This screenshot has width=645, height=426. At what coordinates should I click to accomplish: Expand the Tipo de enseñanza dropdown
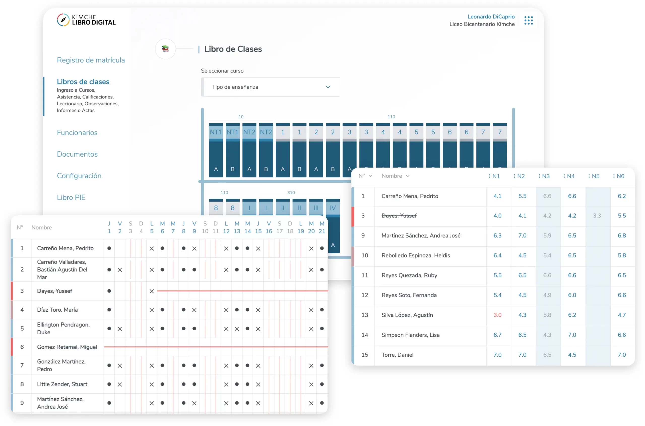(x=270, y=87)
